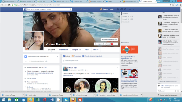Open dropdown for sara ecografia.jpg download

coord(71,95)
